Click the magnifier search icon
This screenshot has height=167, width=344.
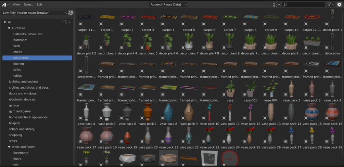(285, 4)
